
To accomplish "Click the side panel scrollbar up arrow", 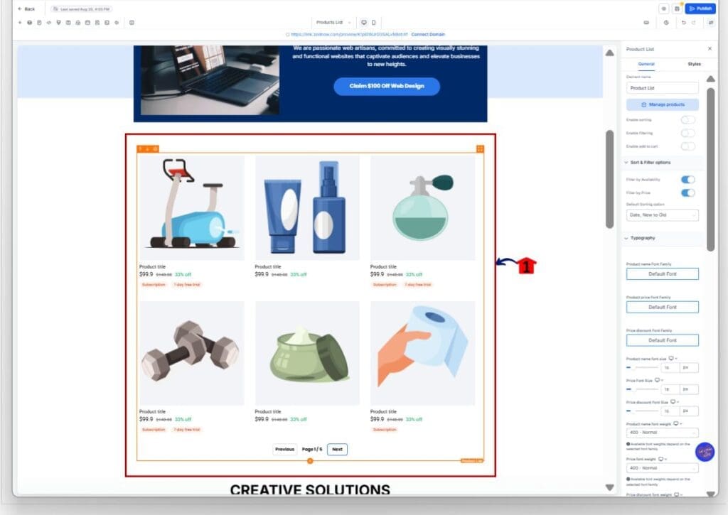I will pyautogui.click(x=710, y=79).
